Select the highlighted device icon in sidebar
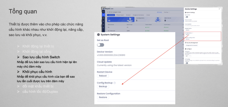The height and width of the screenshot is (107, 228). (103, 15)
